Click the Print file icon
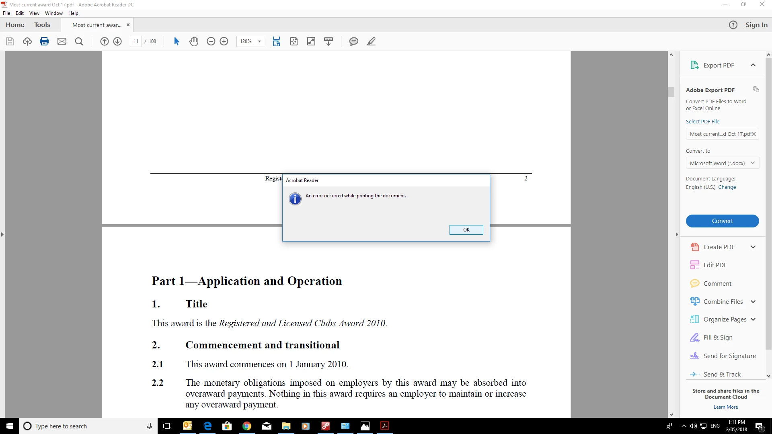This screenshot has height=434, width=772. point(44,41)
